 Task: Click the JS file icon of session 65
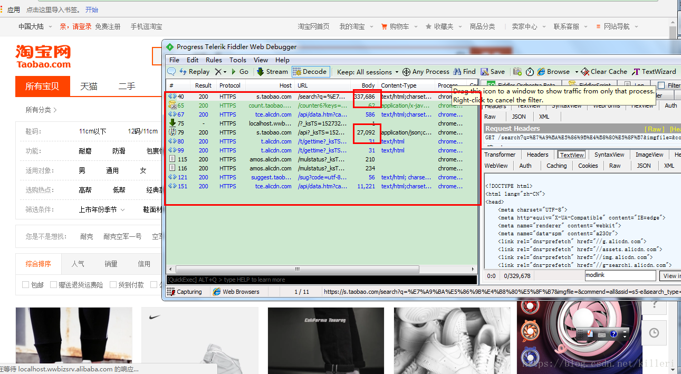click(x=172, y=106)
